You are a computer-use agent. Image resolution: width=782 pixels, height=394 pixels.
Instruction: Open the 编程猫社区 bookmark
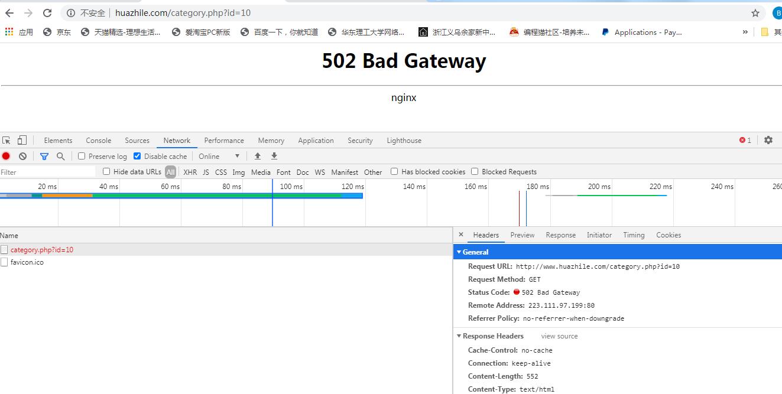pos(549,32)
